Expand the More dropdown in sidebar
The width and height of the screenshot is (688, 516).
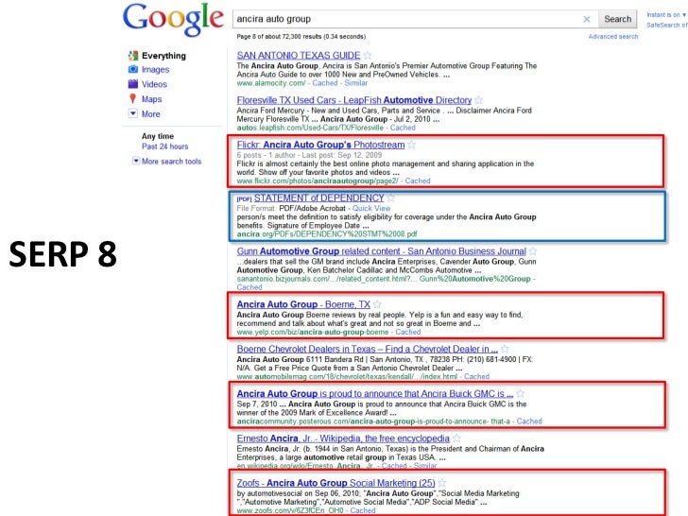pos(133,113)
